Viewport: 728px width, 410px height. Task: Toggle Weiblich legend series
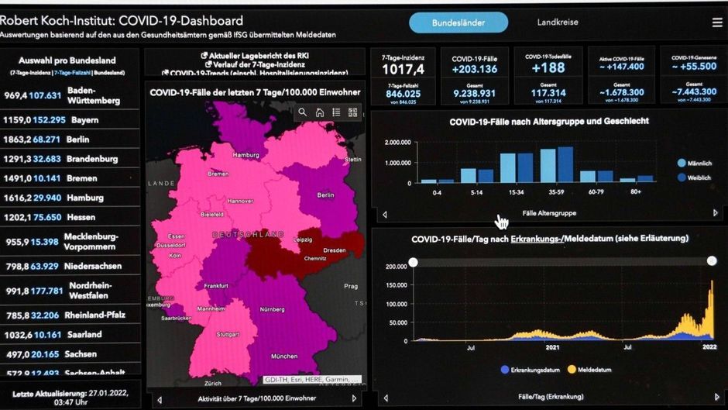pos(694,177)
